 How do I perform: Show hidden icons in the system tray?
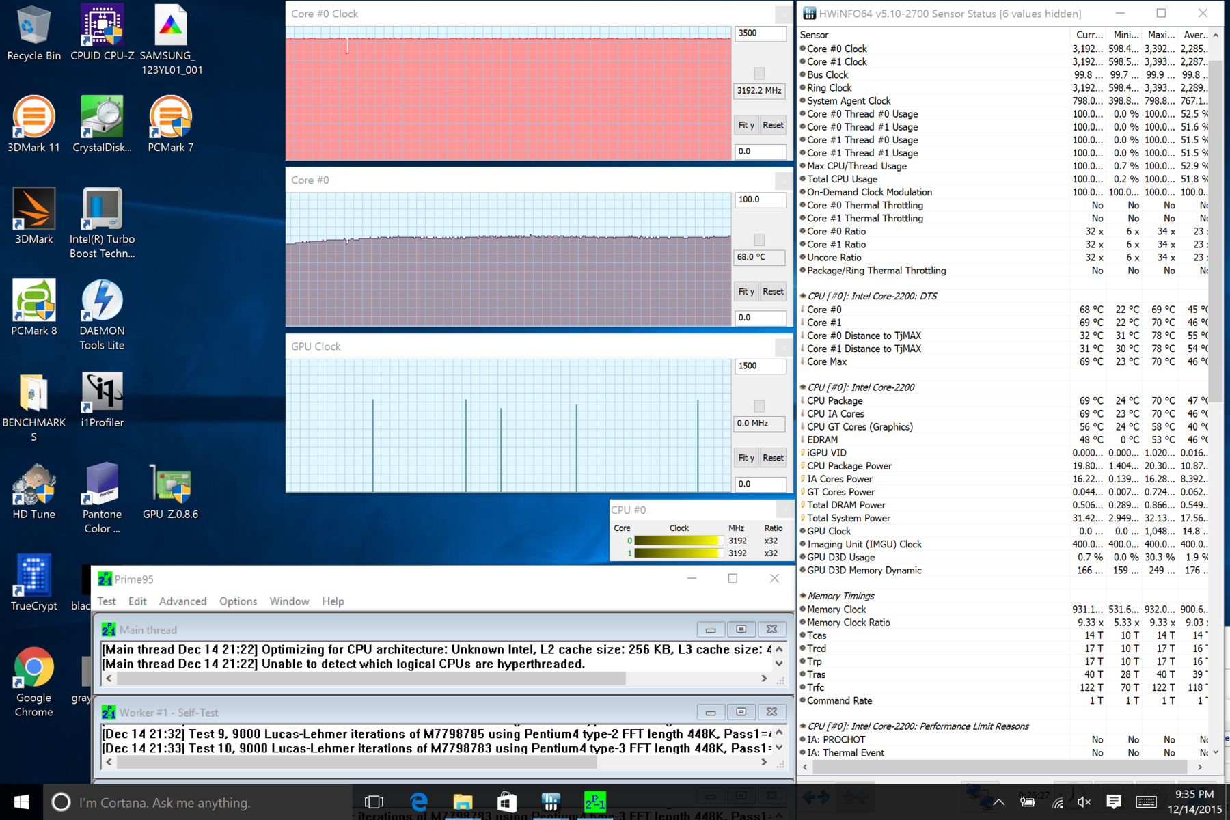pos(999,802)
